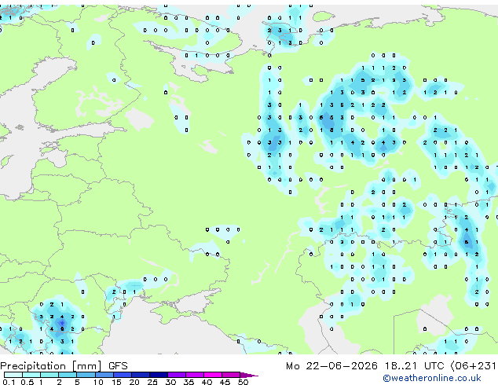Image resolution: width=498 pixels, height=385 pixels.
Task: Select legend swatch between 45 and 50
Action: (231, 375)
